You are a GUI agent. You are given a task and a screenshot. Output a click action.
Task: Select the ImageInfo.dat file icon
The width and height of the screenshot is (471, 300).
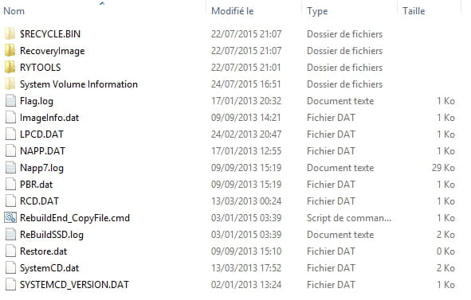click(10, 117)
